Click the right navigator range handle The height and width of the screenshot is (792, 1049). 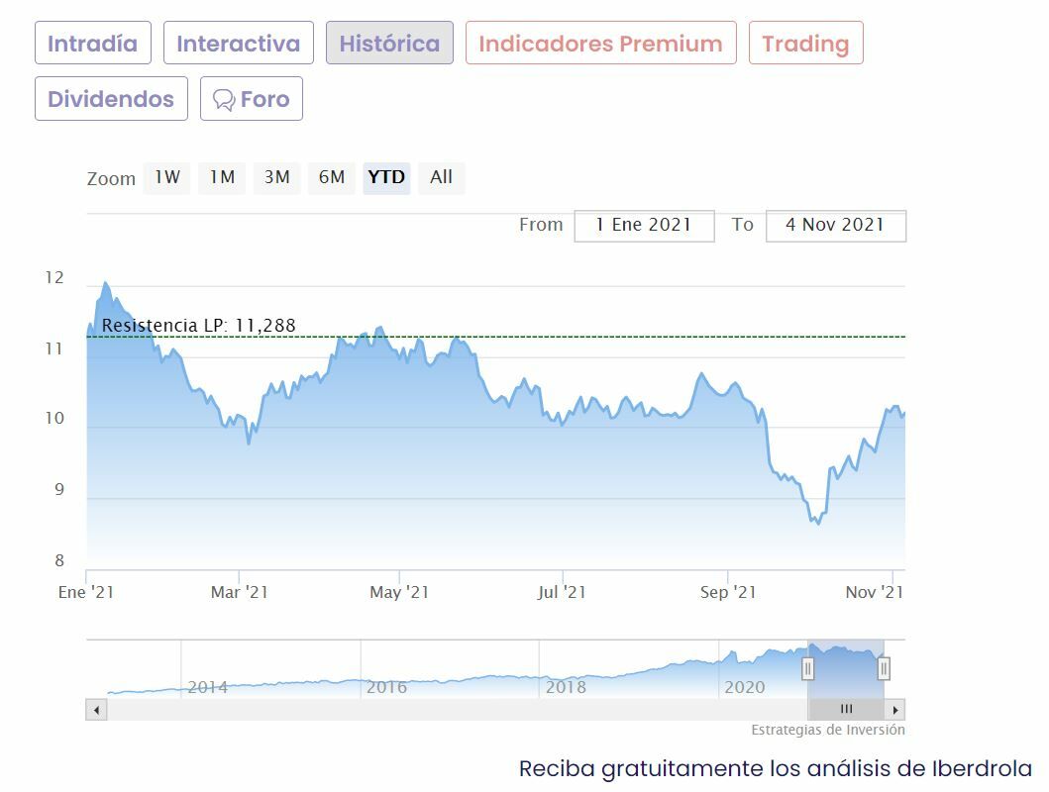tap(884, 669)
